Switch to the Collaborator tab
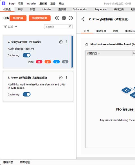This screenshot has height=165, width=135. [80, 9]
